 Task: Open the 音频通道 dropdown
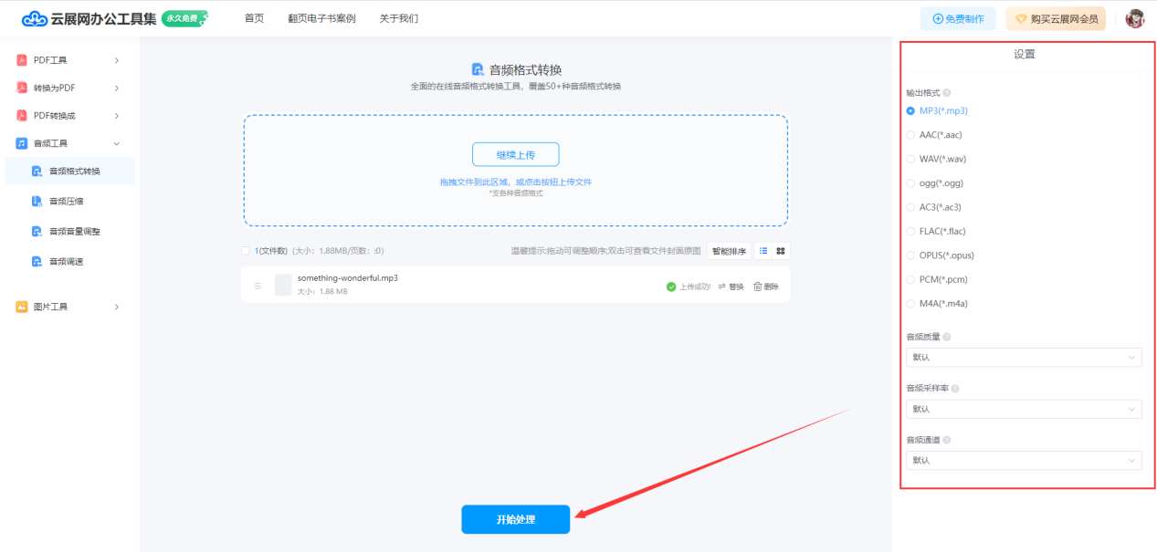pos(1024,461)
